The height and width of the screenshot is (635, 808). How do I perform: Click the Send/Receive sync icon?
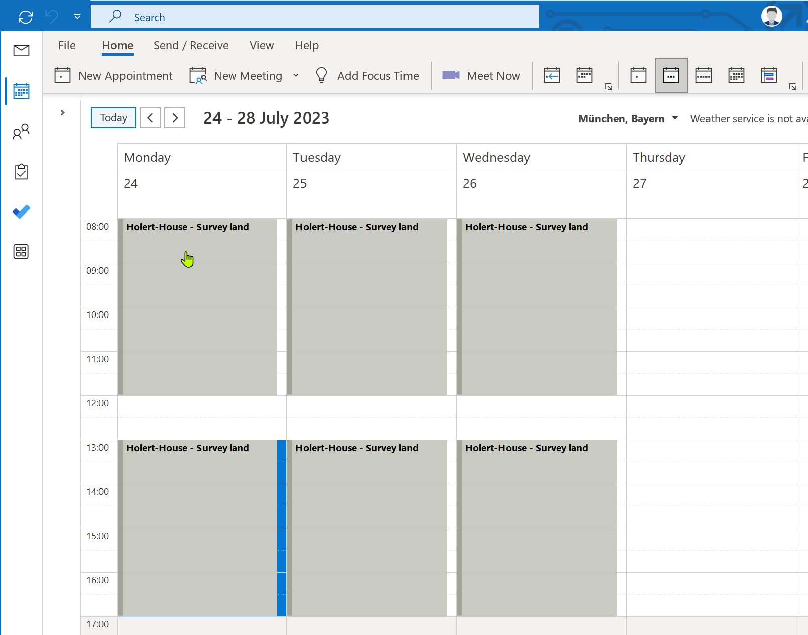(x=25, y=17)
